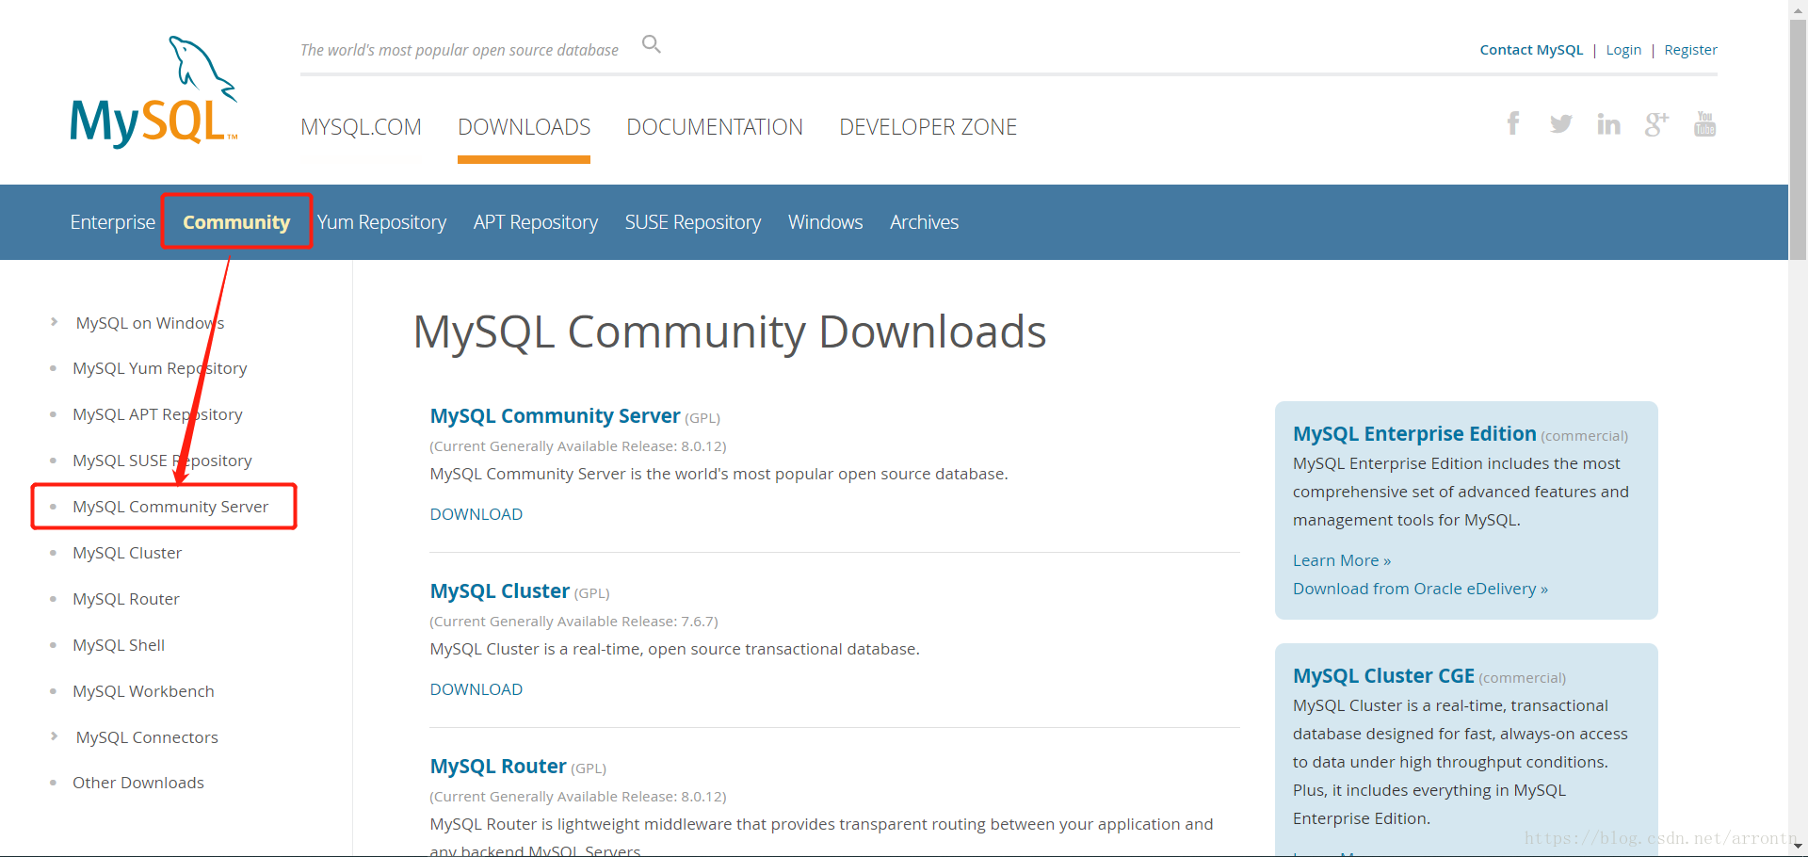Click DOWNLOAD under MySQL Cluster
1808x857 pixels.
point(476,689)
